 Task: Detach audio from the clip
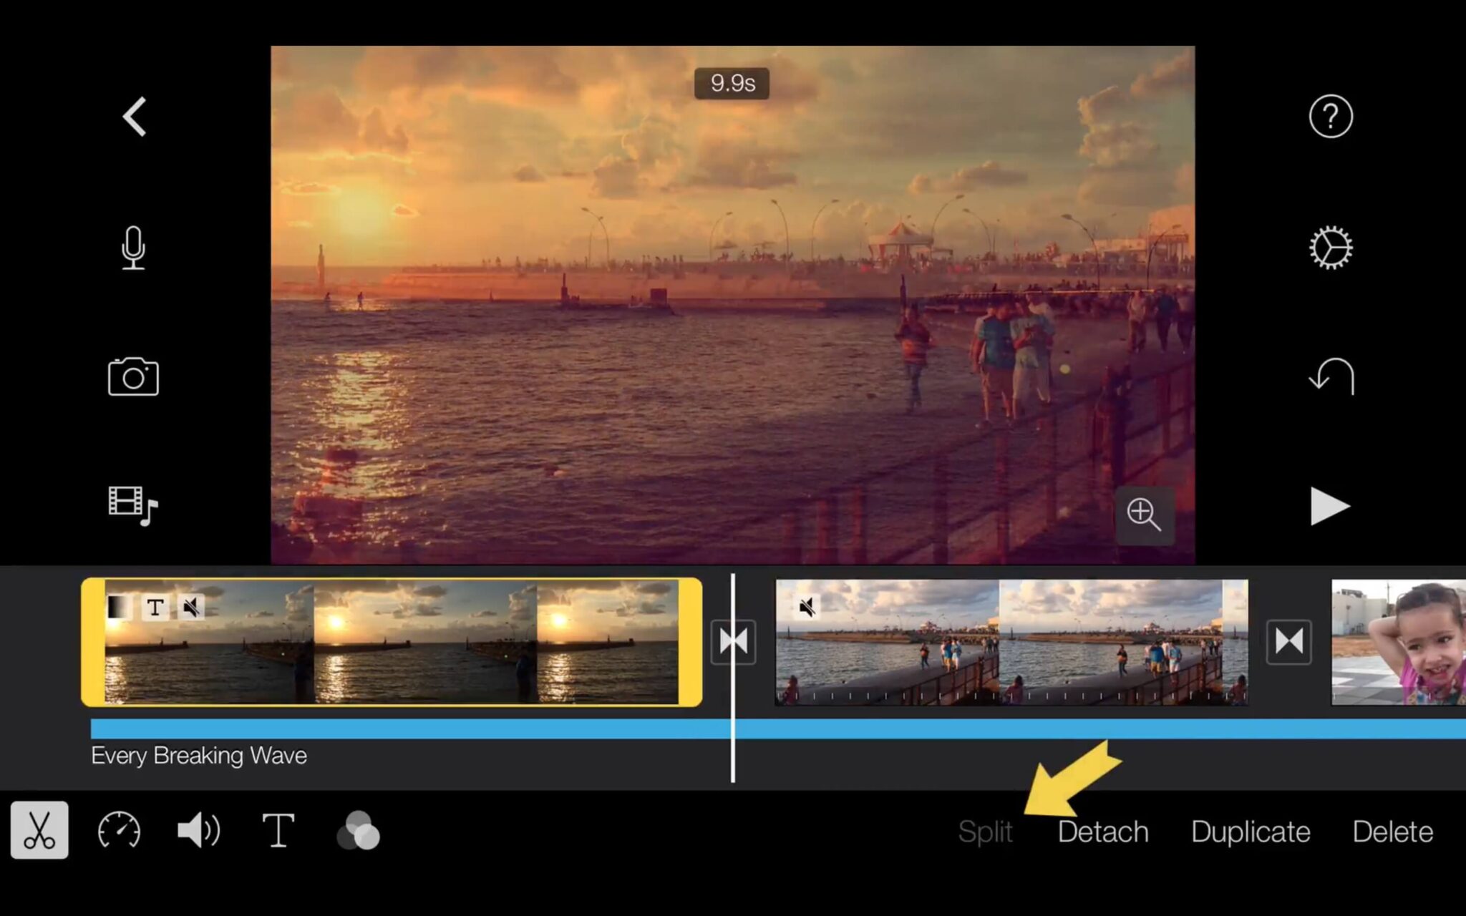coord(1102,831)
